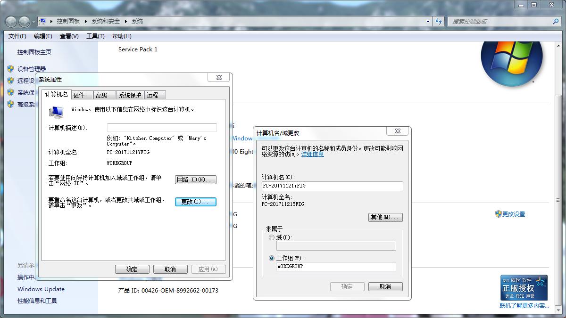Click the shield icon next to 设备管理器
566x318 pixels.
pyautogui.click(x=10, y=69)
